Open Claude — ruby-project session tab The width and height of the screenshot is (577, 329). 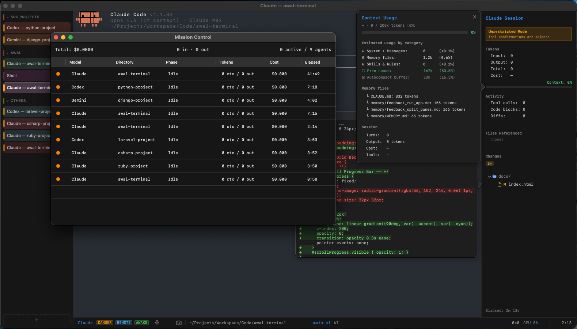(27, 136)
